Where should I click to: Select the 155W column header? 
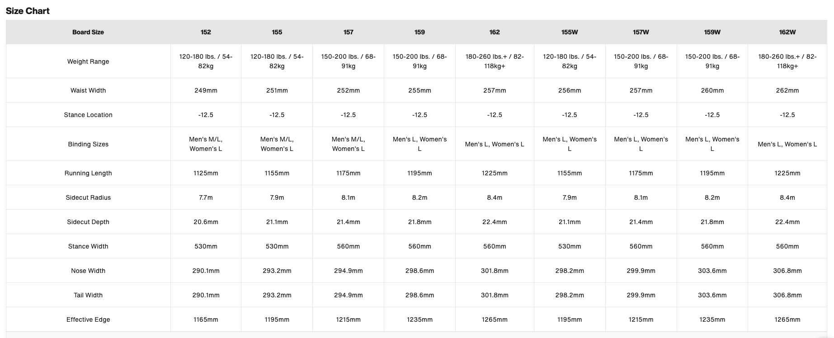coord(570,32)
